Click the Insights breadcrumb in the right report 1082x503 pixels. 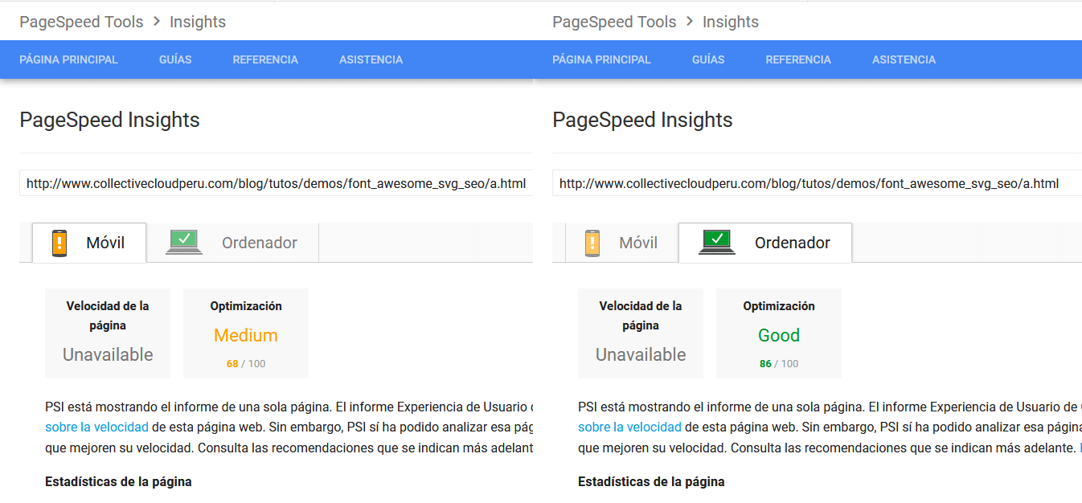pos(731,22)
